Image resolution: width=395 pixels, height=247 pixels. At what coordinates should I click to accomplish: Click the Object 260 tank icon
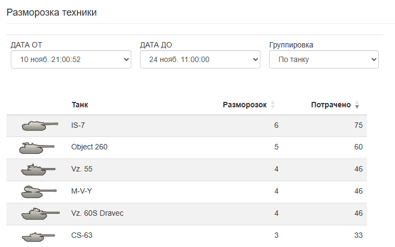pyautogui.click(x=37, y=147)
